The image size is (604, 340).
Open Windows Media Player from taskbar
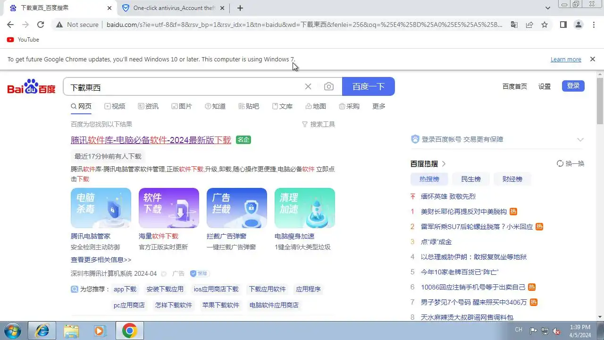100,331
